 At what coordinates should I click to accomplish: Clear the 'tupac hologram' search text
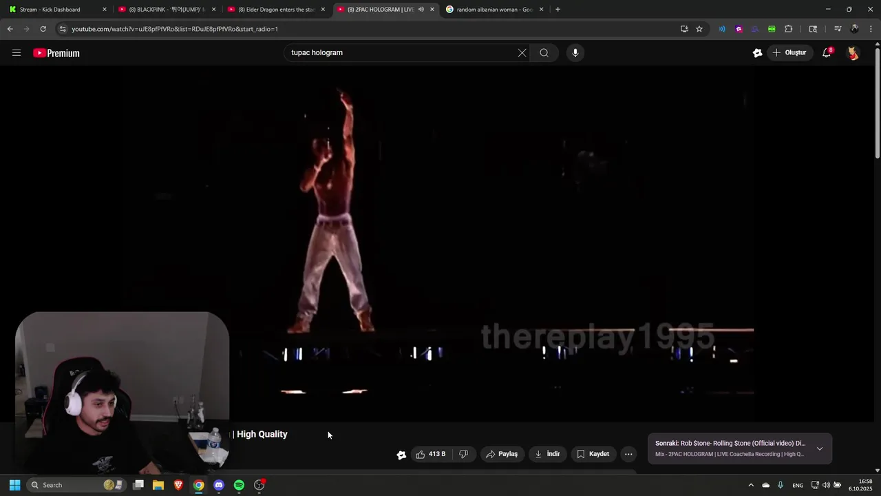[x=522, y=52]
